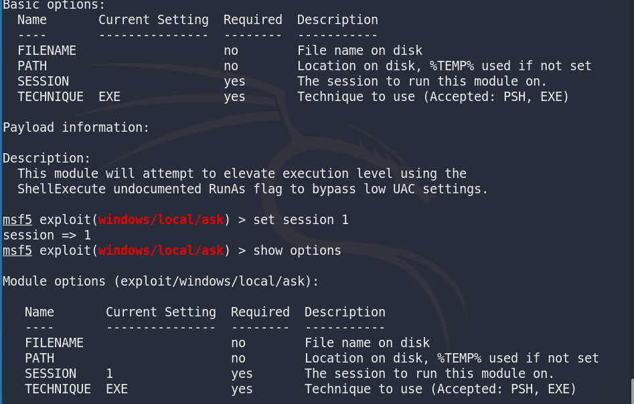This screenshot has width=634, height=404.
Task: Click 'Current Setting' header in Module options table
Action: [x=161, y=312]
